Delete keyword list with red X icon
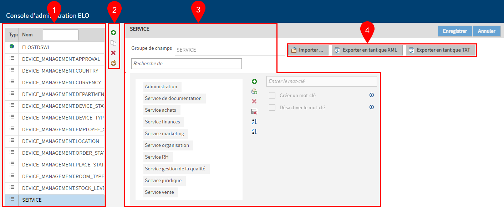This screenshot has height=207, width=504. click(113, 53)
